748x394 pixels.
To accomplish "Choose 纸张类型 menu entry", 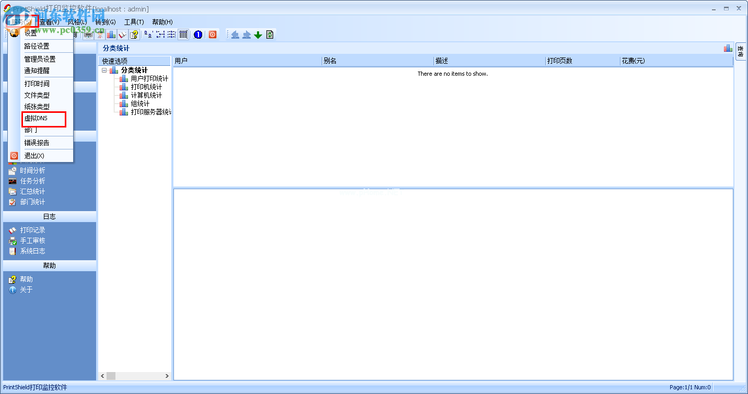I will coord(41,107).
